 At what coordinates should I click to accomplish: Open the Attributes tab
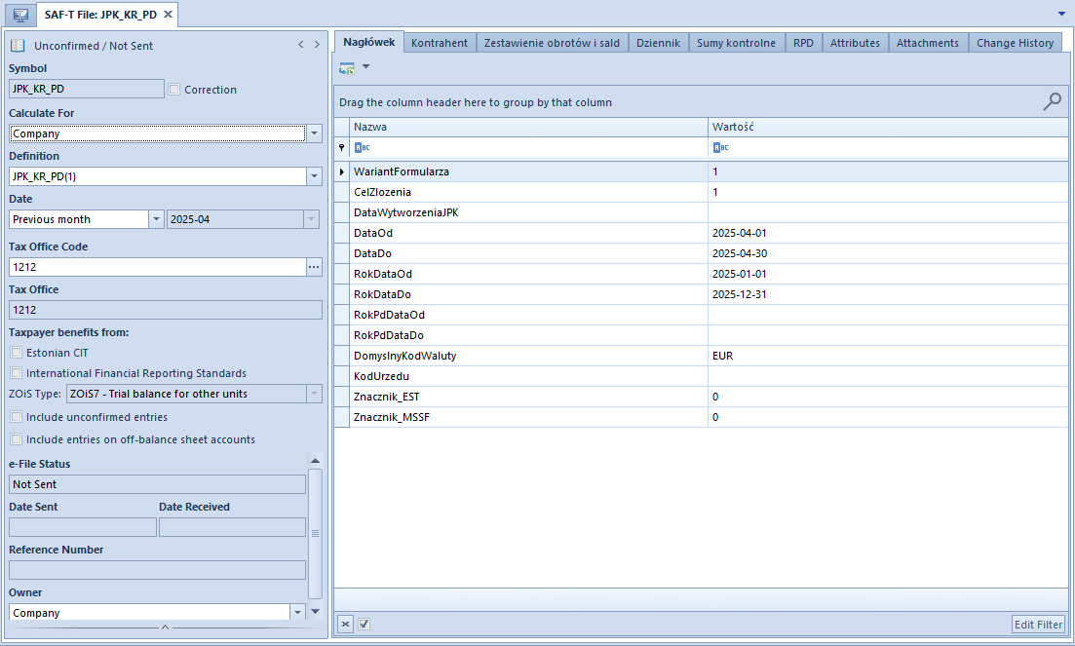[x=855, y=43]
